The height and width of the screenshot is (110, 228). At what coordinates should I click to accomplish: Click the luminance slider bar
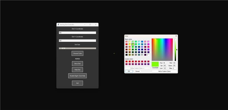tap(175, 49)
